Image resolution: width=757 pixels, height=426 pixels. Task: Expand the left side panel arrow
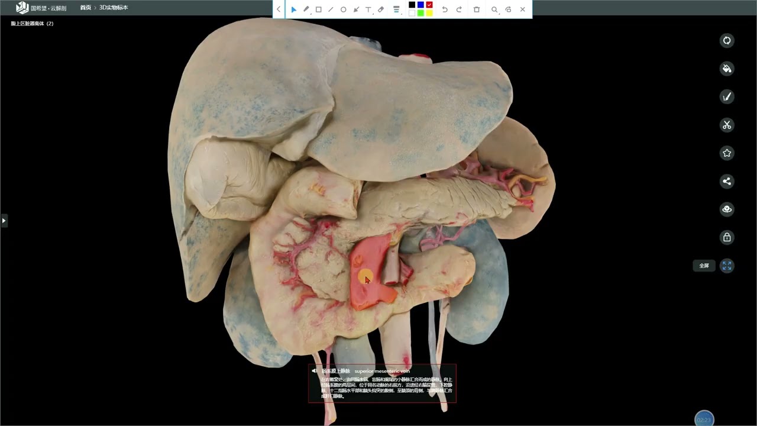(4, 221)
